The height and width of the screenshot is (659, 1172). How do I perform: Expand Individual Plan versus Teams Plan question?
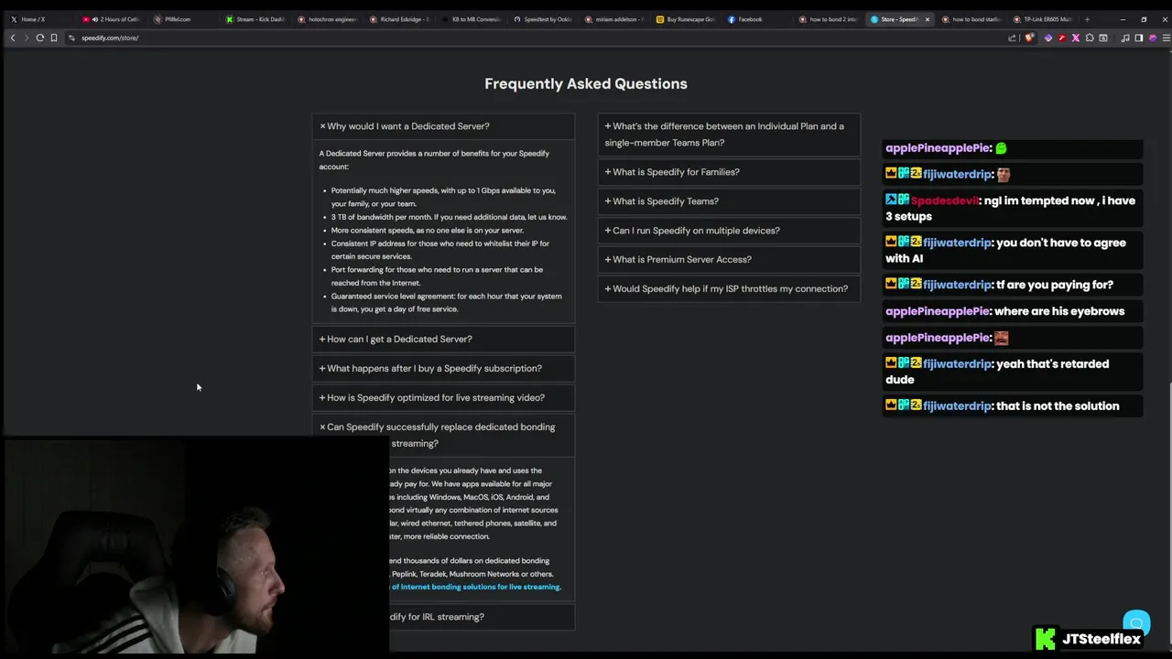pos(729,135)
